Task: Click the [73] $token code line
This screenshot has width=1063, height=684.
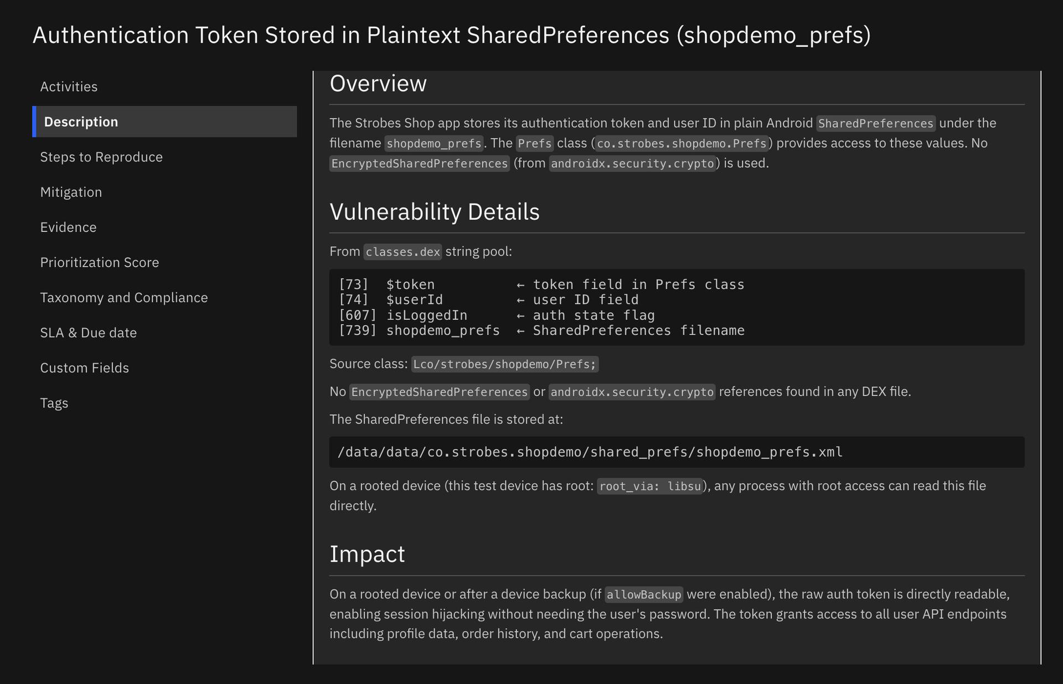Action: pos(541,284)
